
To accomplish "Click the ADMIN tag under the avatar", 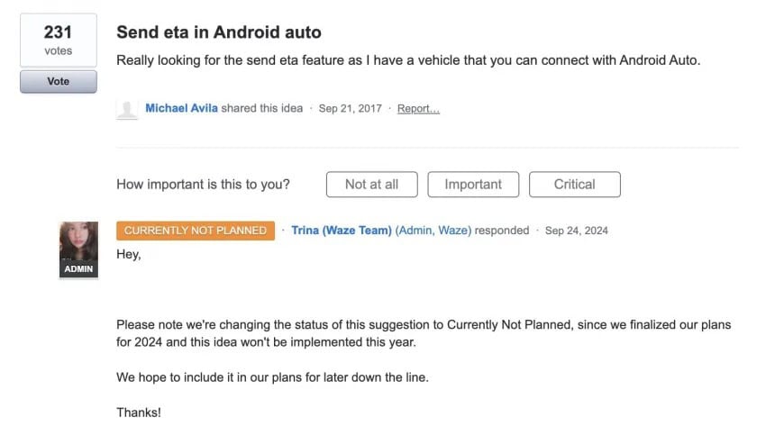I will coord(78,269).
